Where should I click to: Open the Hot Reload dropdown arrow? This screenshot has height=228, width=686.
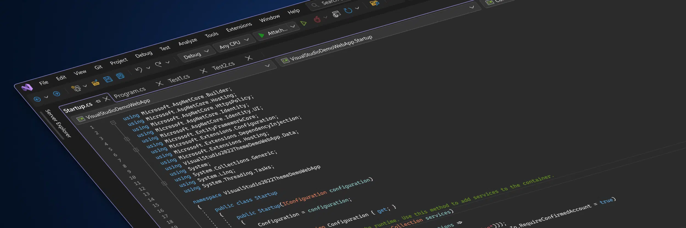[x=325, y=17]
